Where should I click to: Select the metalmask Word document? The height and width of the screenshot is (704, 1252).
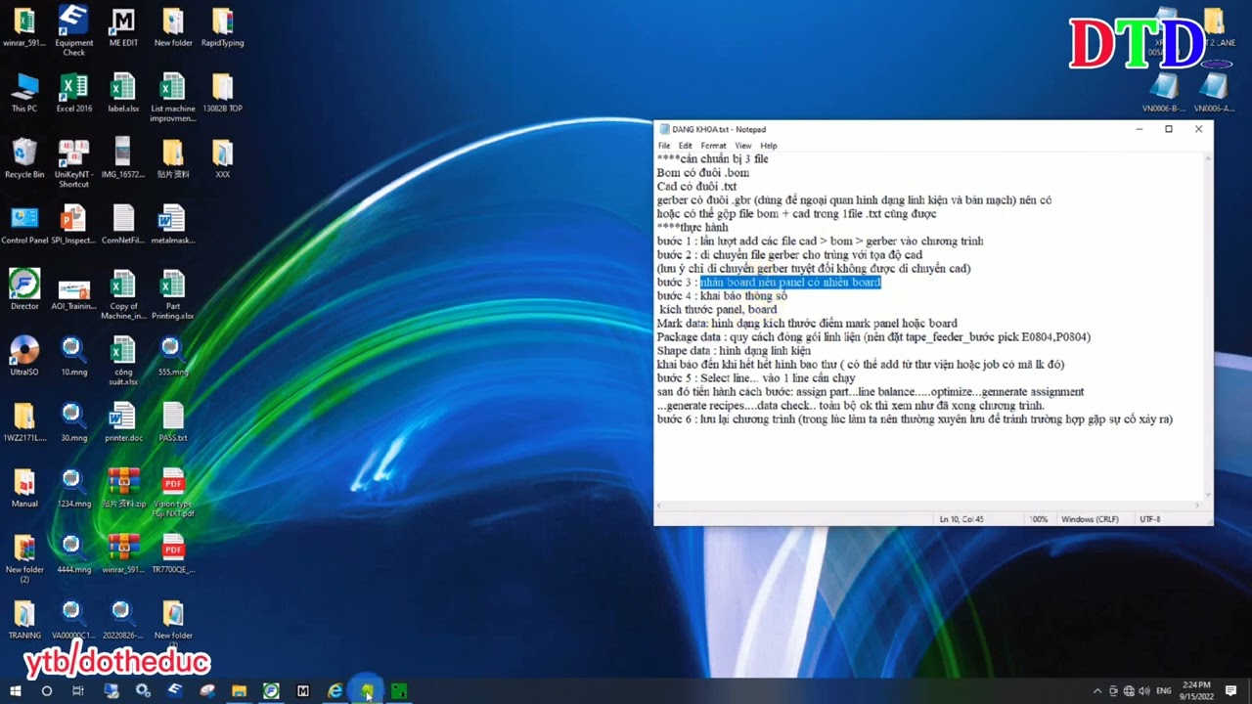coord(173,225)
